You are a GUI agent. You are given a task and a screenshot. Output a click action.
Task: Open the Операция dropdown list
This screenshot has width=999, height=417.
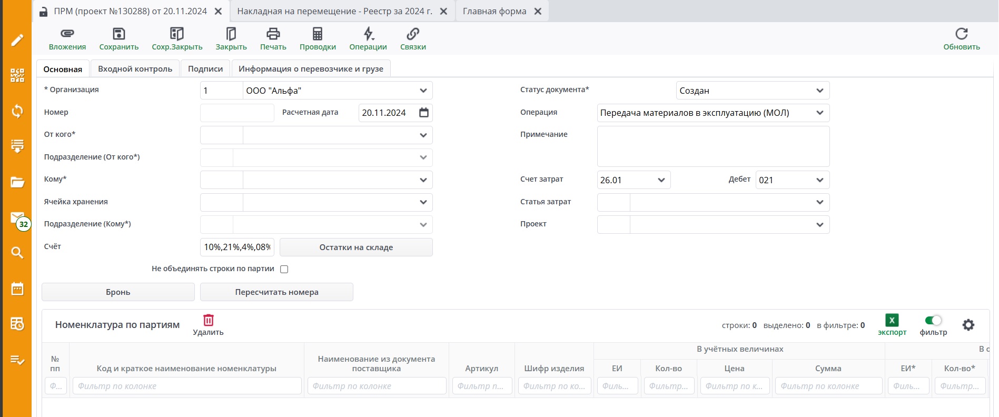(x=819, y=113)
